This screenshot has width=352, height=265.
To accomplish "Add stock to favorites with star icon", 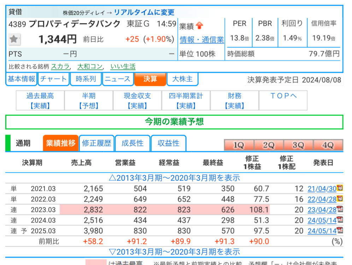I will click(14, 39).
